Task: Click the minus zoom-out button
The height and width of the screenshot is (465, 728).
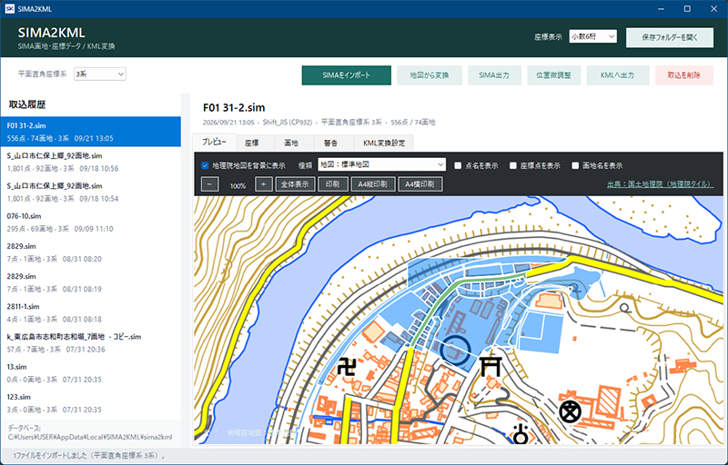Action: coord(210,184)
